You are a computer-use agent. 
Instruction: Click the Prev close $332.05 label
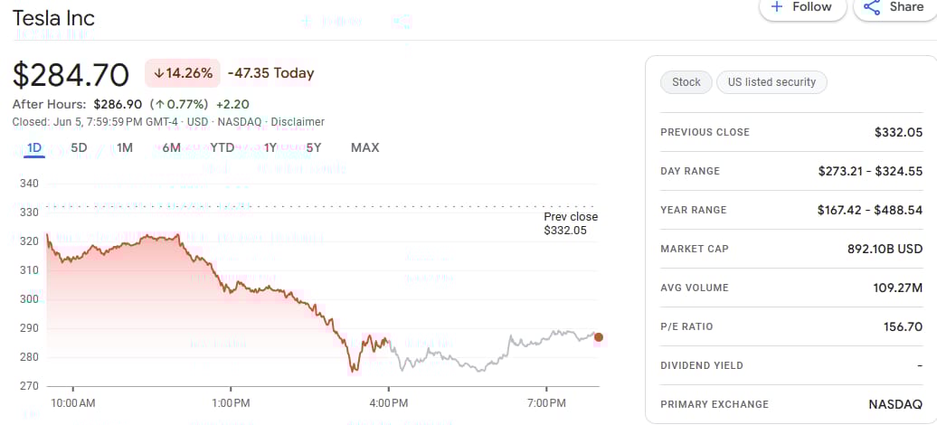[x=571, y=223]
